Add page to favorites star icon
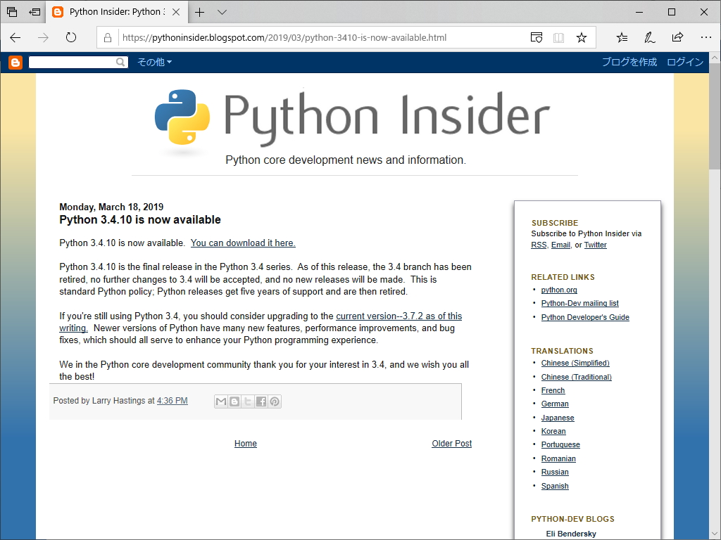The width and height of the screenshot is (721, 540). 582,37
